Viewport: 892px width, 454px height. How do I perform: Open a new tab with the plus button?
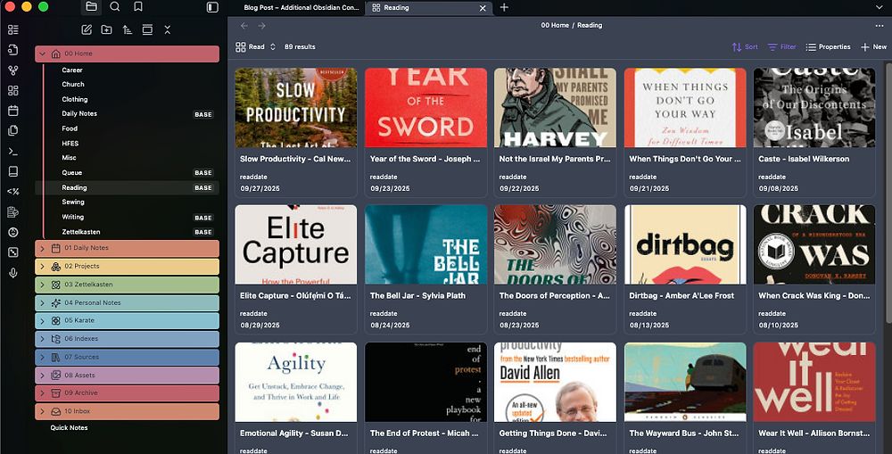(504, 7)
